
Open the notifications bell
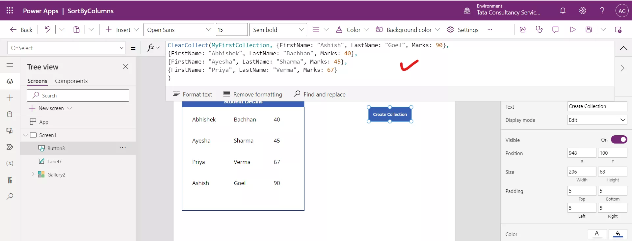tap(563, 11)
